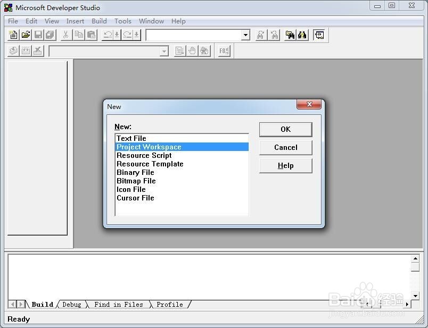
Task: Click the Search help binoculars icon
Action: point(302,35)
